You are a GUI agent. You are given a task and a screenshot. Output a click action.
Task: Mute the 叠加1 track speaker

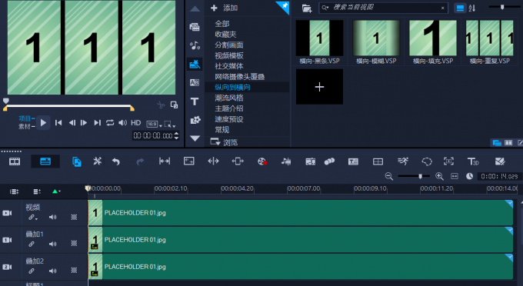(53, 244)
